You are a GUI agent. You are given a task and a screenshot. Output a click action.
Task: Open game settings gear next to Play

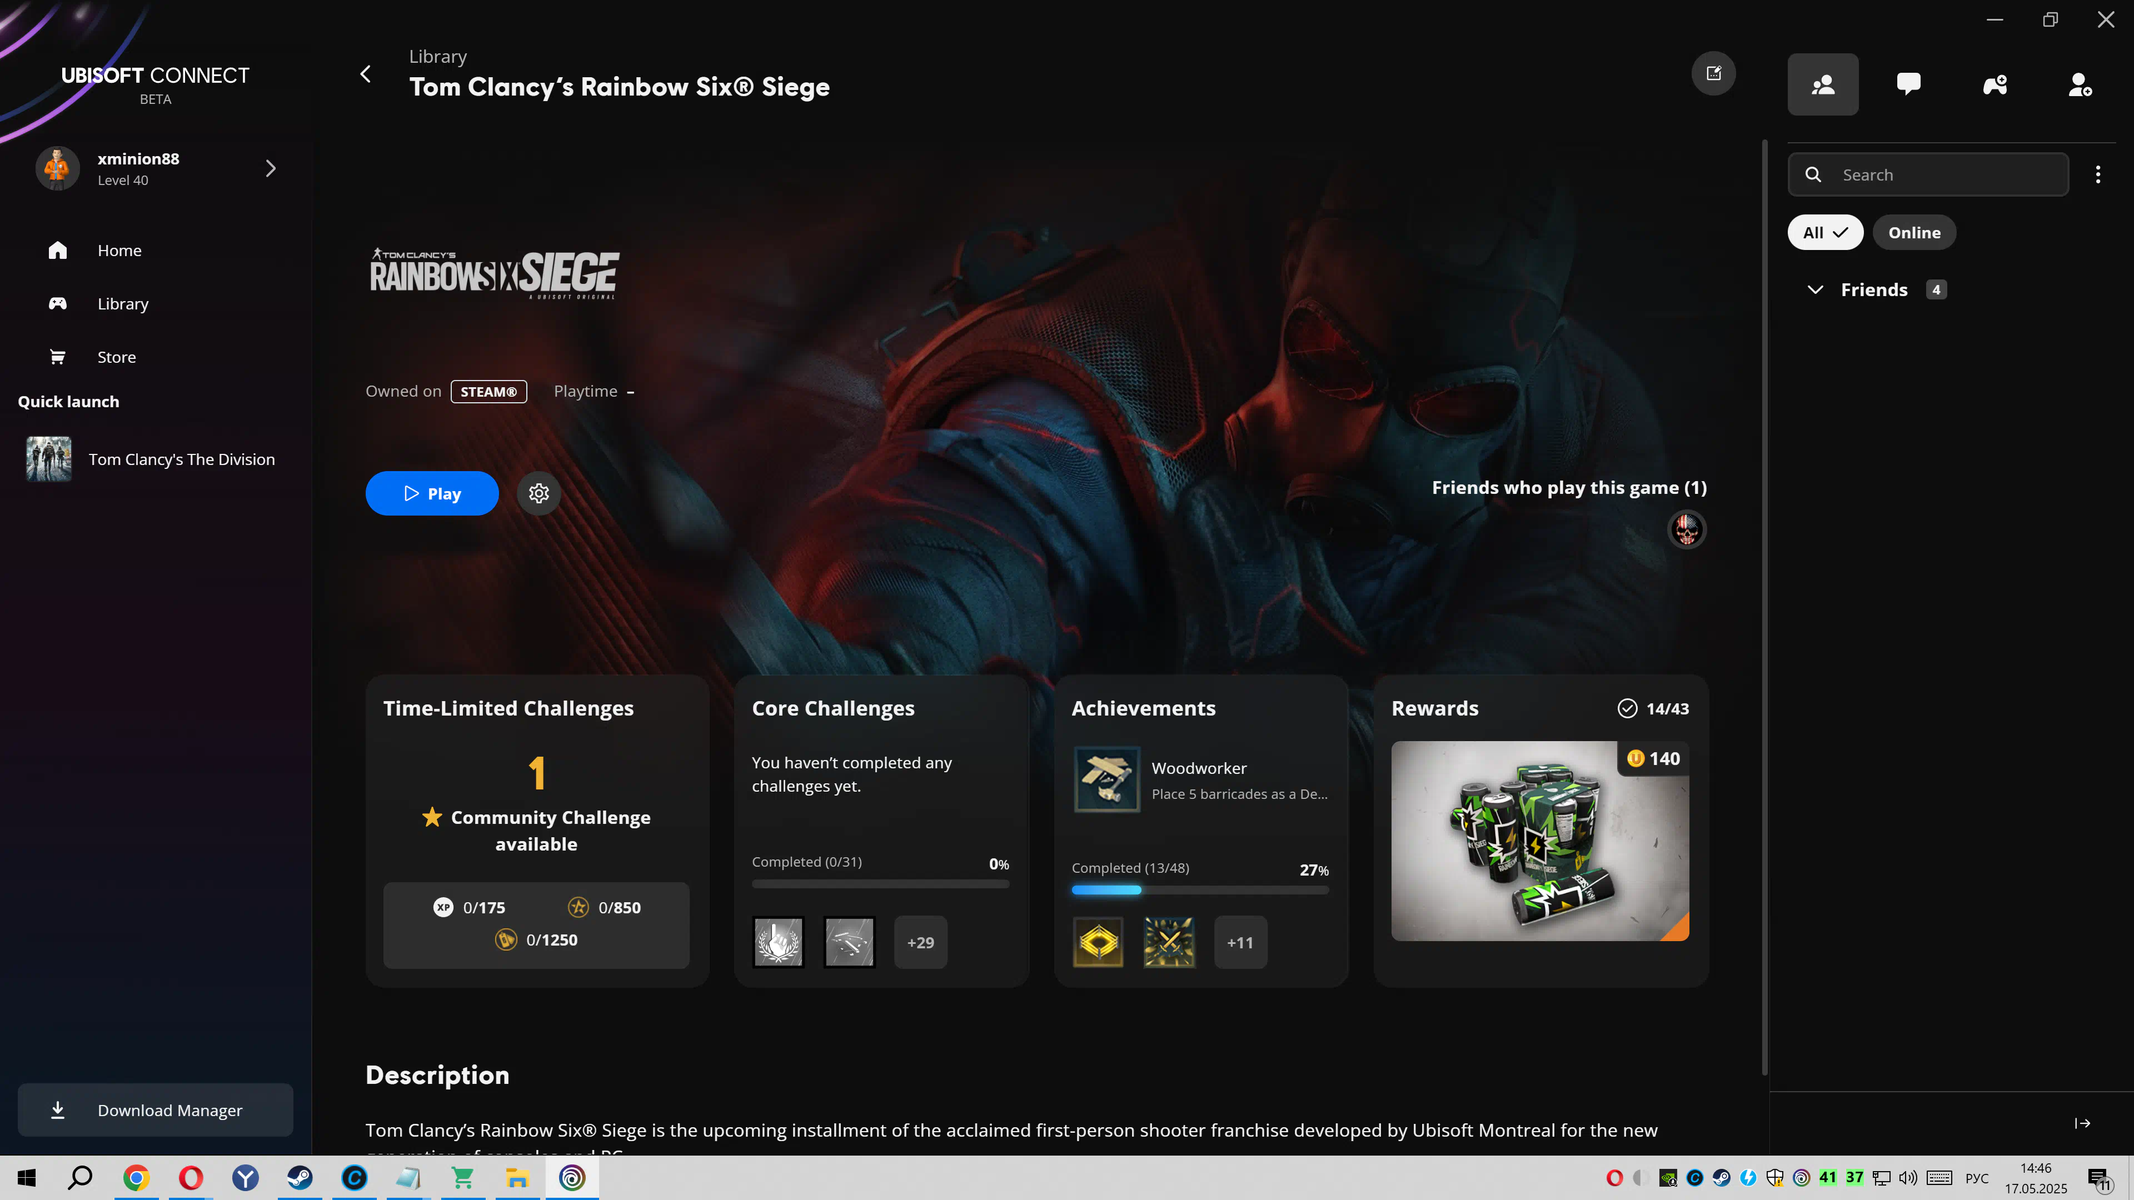(539, 493)
